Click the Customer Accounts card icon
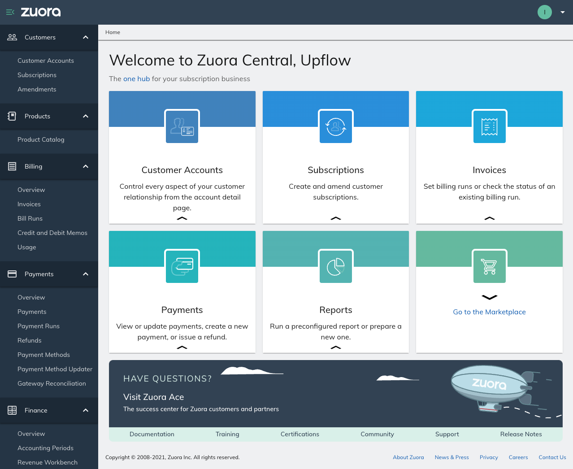This screenshot has width=573, height=469. click(182, 127)
